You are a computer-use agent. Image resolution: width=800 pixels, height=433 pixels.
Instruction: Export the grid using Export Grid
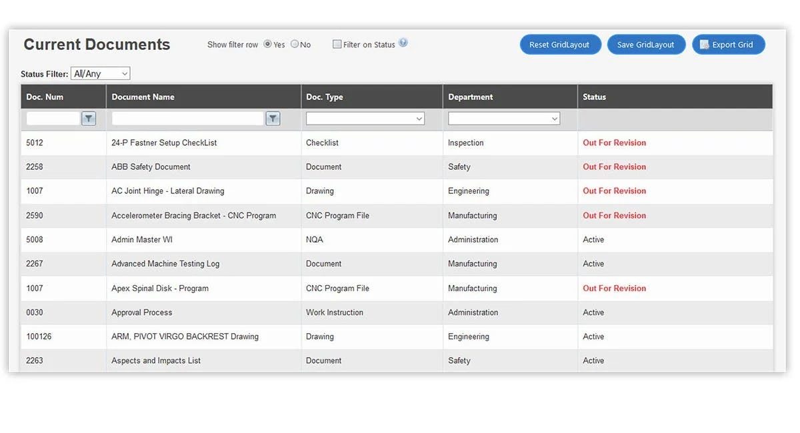[728, 45]
